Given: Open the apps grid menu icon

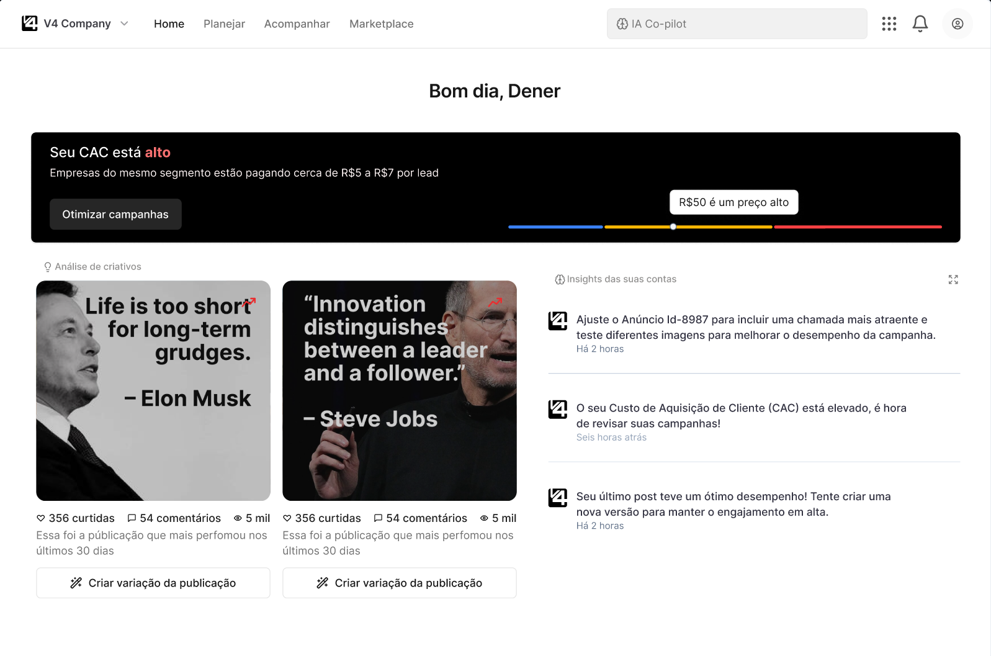Looking at the screenshot, I should (889, 24).
